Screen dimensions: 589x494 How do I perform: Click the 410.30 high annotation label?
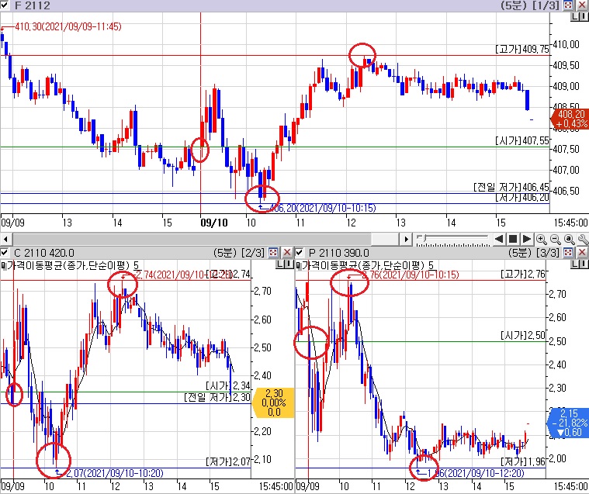[68, 26]
